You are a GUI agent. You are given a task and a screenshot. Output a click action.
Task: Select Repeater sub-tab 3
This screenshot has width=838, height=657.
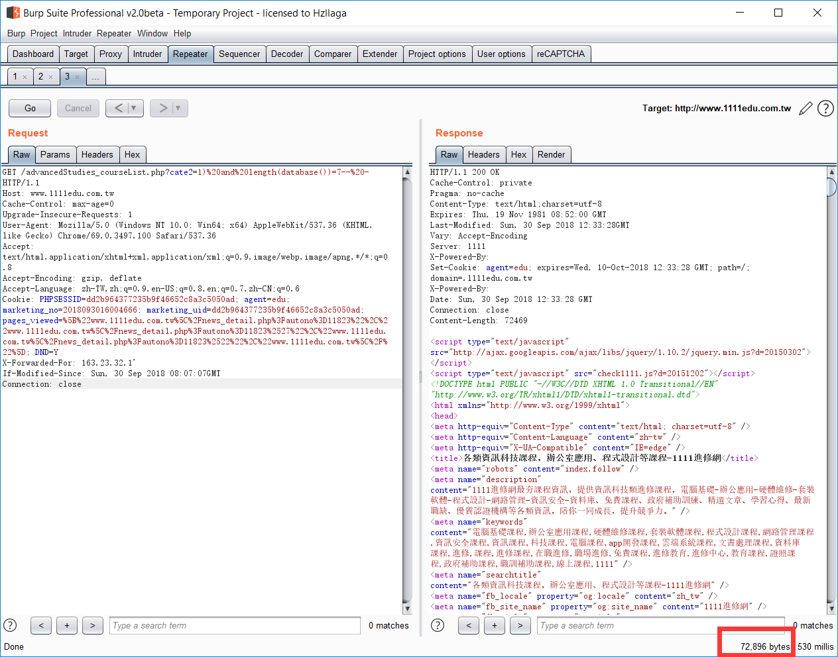(67, 76)
